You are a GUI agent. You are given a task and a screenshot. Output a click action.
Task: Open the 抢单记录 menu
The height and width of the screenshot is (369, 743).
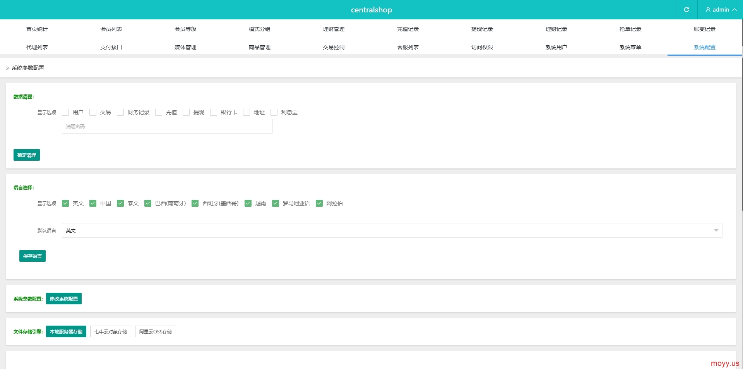tap(630, 29)
